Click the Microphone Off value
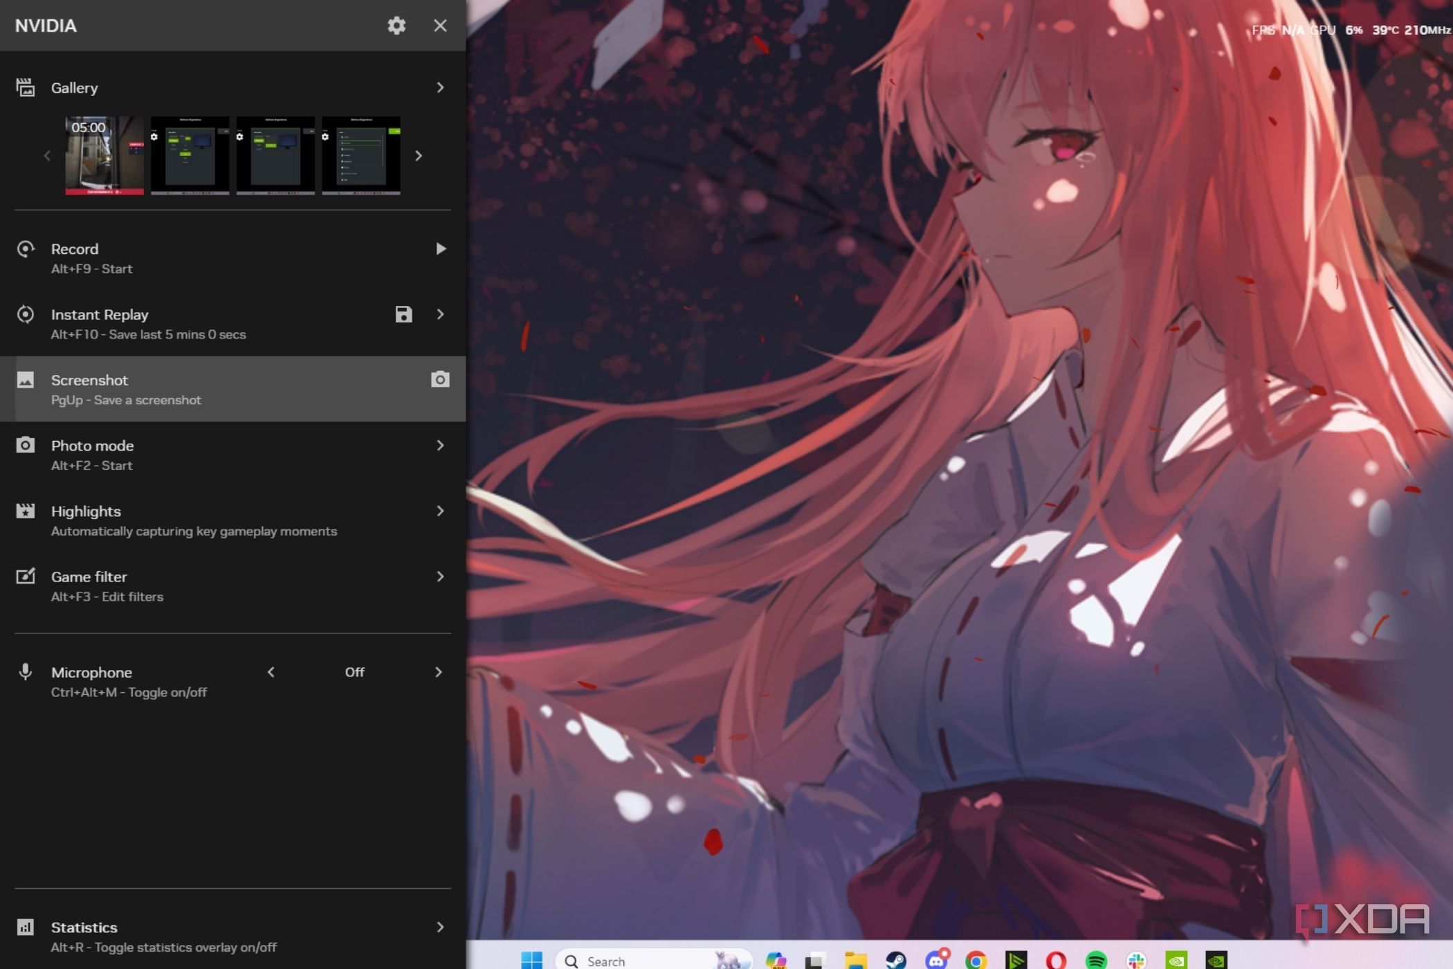This screenshot has height=969, width=1453. (x=354, y=672)
